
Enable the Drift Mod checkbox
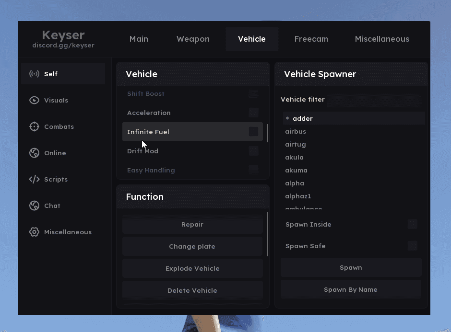253,151
